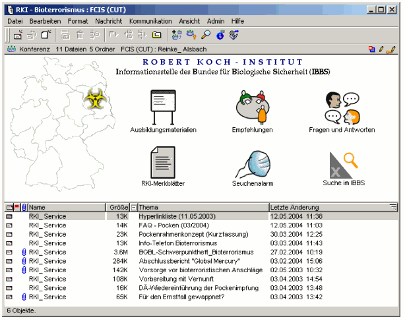
Task: Click the print toolbar icon
Action: tap(65, 35)
